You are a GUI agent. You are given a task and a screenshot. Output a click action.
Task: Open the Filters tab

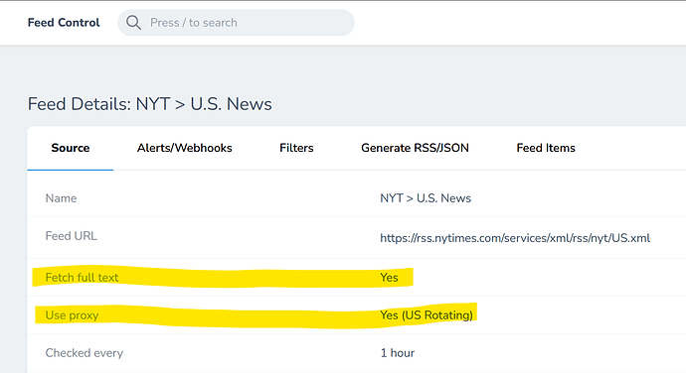pos(296,148)
